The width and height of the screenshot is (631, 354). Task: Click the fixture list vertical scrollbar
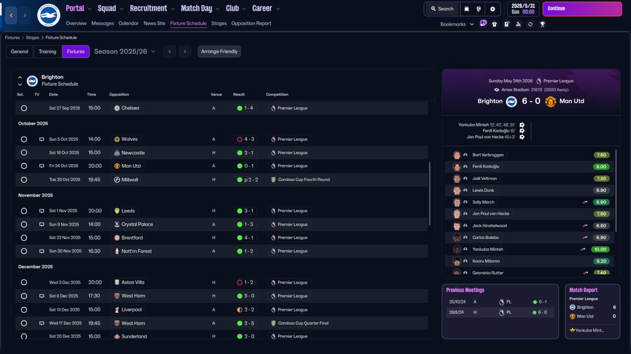tap(430, 194)
